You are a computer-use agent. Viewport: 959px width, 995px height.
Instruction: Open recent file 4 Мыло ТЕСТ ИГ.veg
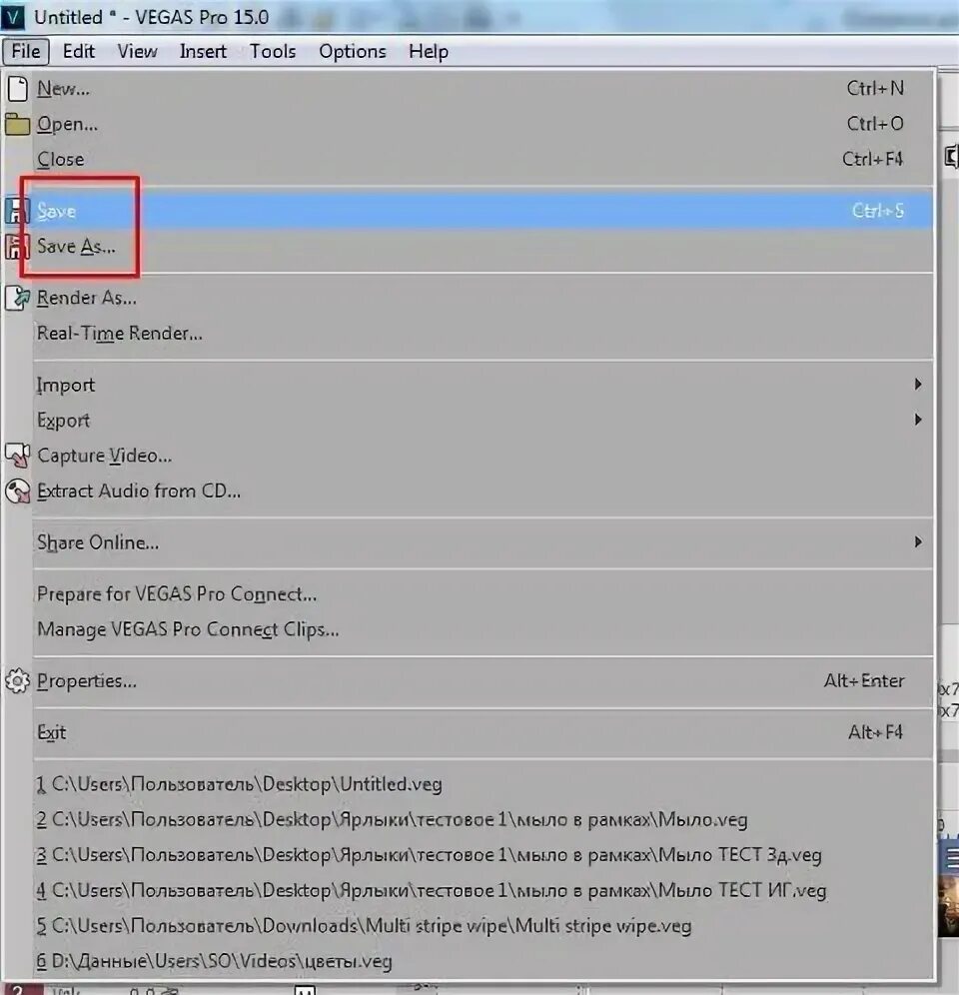[470, 891]
